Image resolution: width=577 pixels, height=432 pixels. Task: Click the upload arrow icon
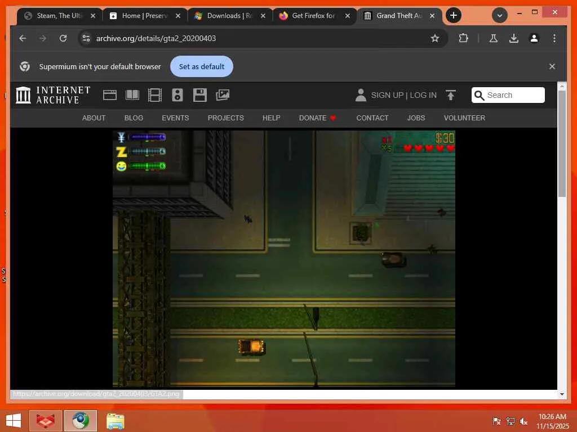pyautogui.click(x=451, y=95)
